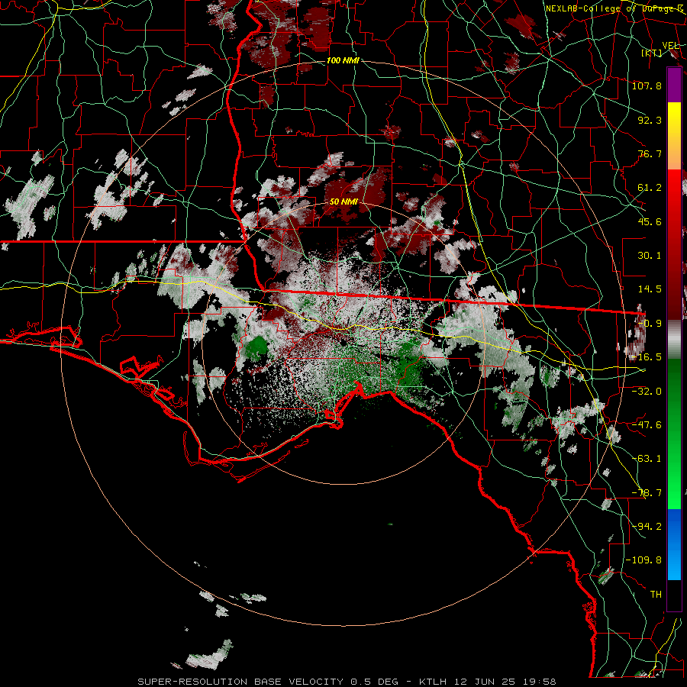Click the '100 NMI' range ring label
Image resolution: width=687 pixels, height=687 pixels.
[x=343, y=60]
